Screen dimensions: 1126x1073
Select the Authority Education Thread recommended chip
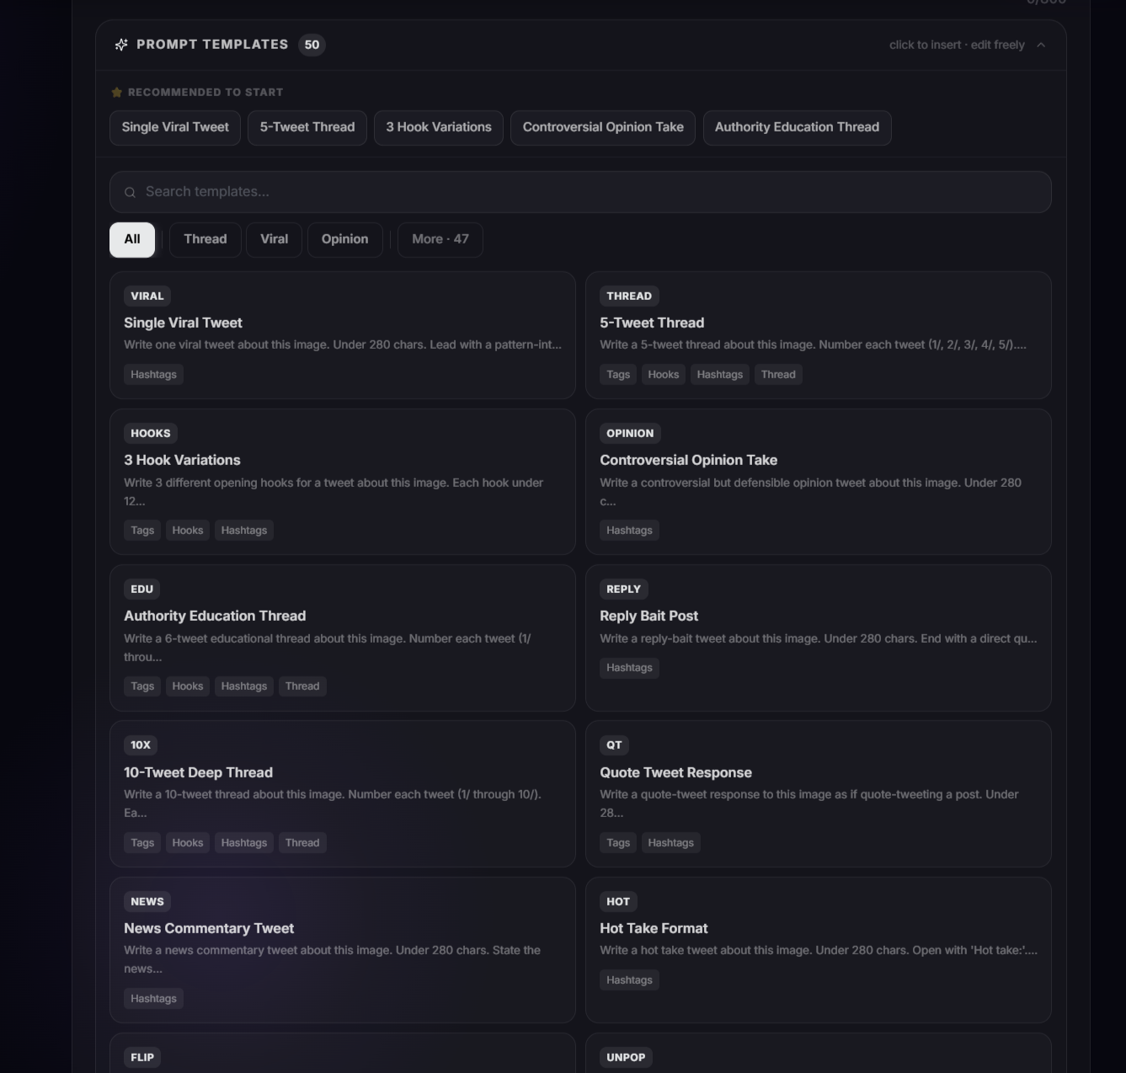click(x=797, y=127)
